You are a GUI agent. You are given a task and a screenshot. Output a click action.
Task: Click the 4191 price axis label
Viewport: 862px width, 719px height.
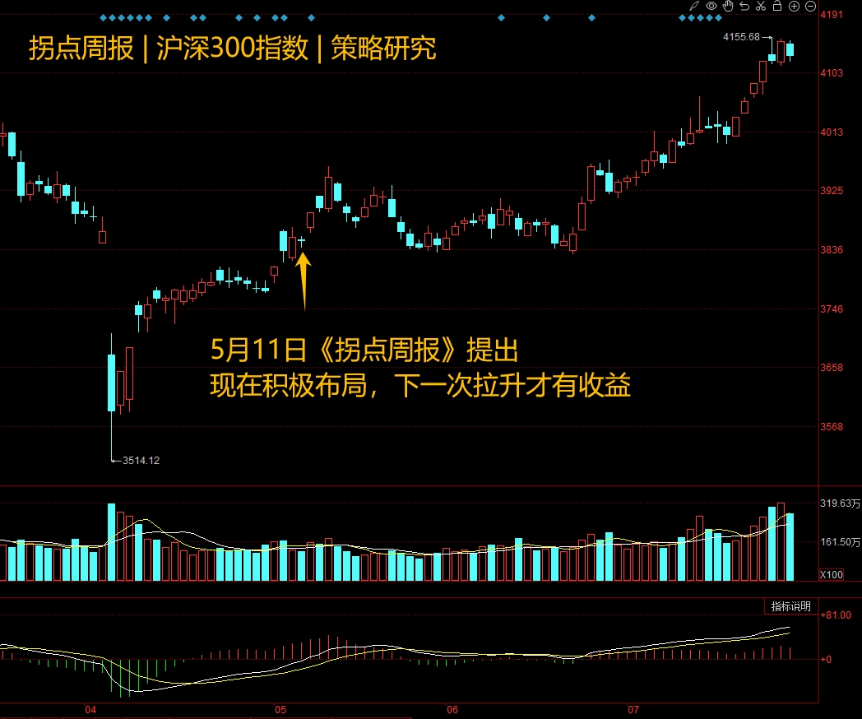832,15
